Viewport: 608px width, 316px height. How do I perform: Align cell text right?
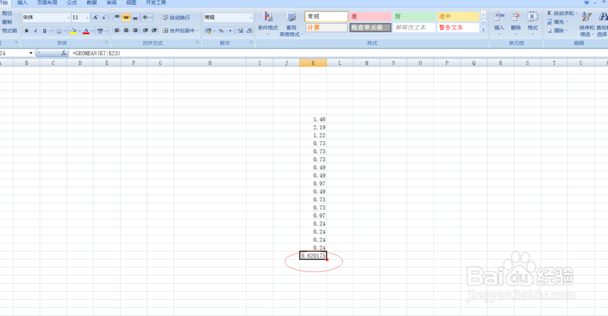tap(135, 30)
